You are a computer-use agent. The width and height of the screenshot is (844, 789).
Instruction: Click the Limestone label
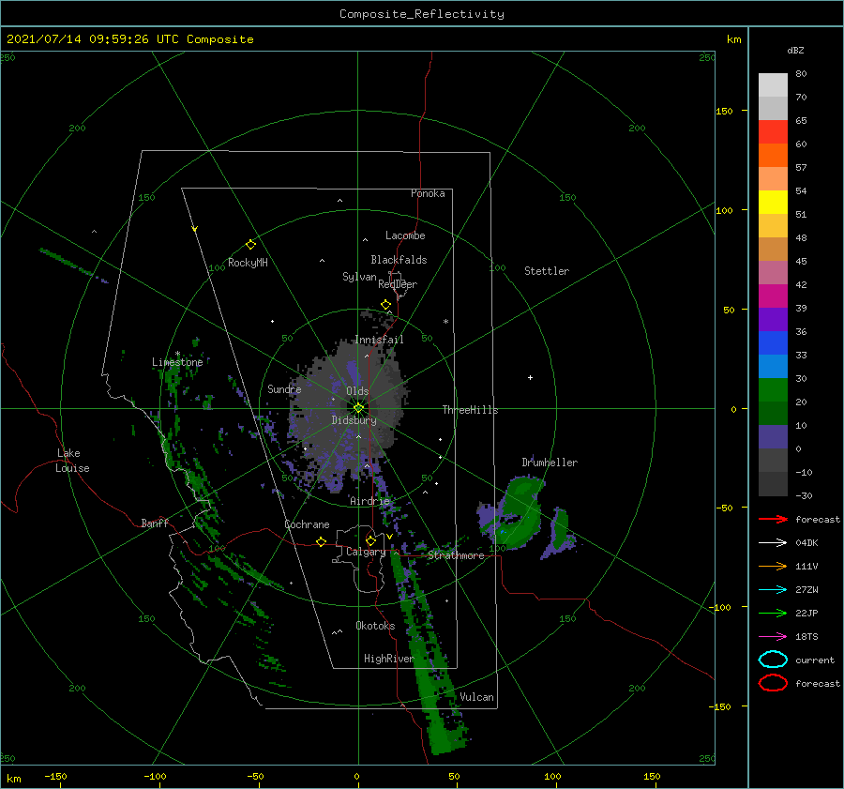(x=177, y=362)
